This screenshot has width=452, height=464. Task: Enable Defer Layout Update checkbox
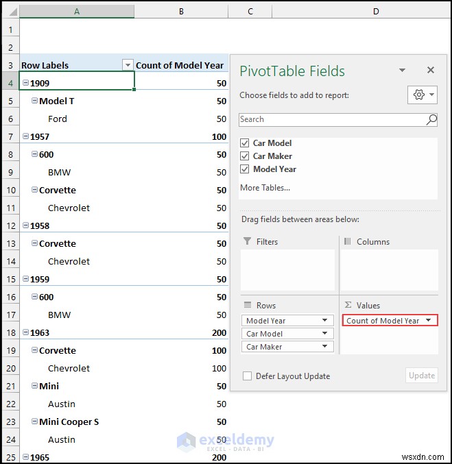[x=247, y=376]
